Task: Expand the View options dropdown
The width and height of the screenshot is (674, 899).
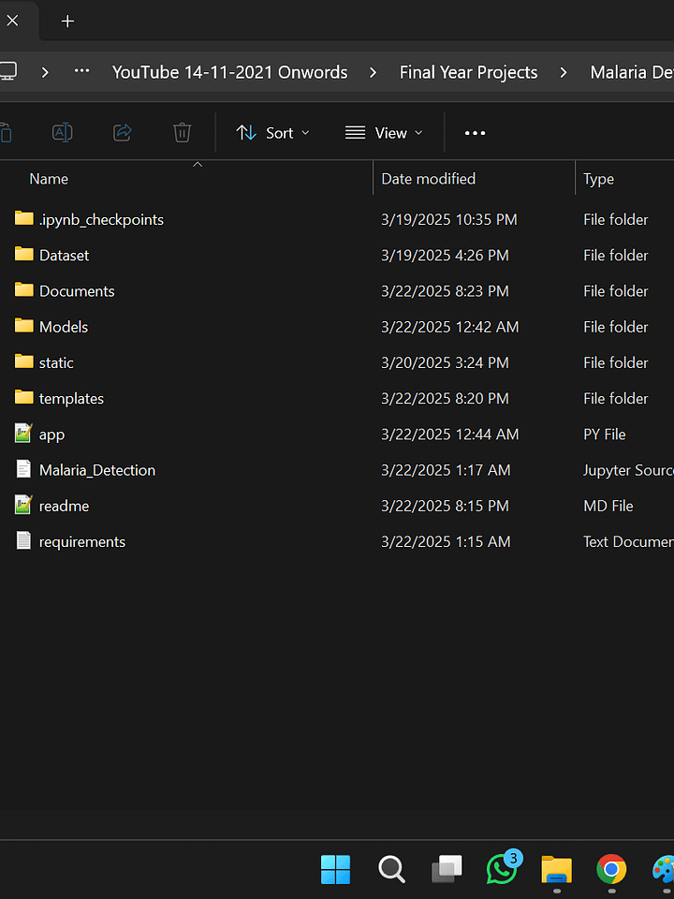Action: click(384, 133)
